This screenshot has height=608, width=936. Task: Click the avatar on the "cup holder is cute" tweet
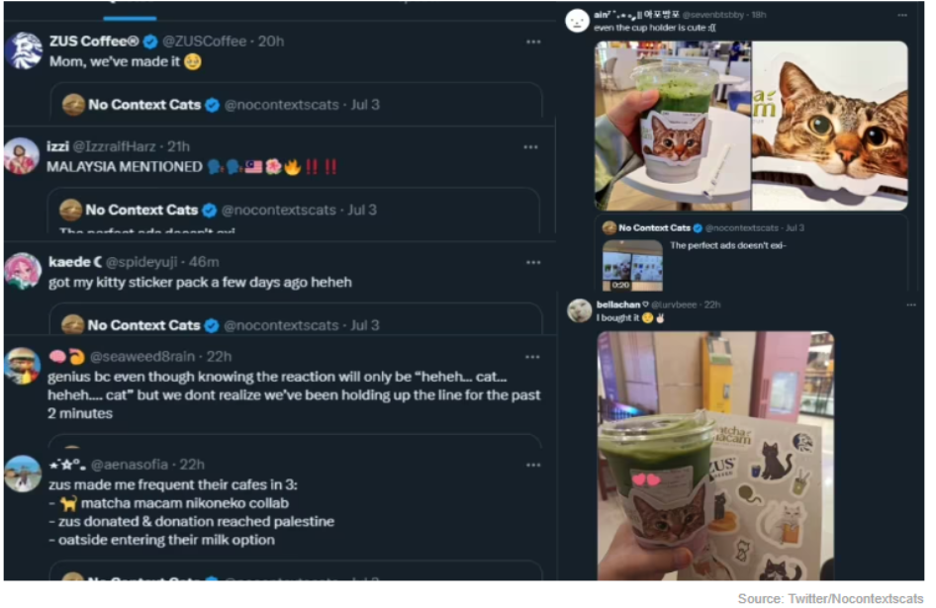coord(578,21)
